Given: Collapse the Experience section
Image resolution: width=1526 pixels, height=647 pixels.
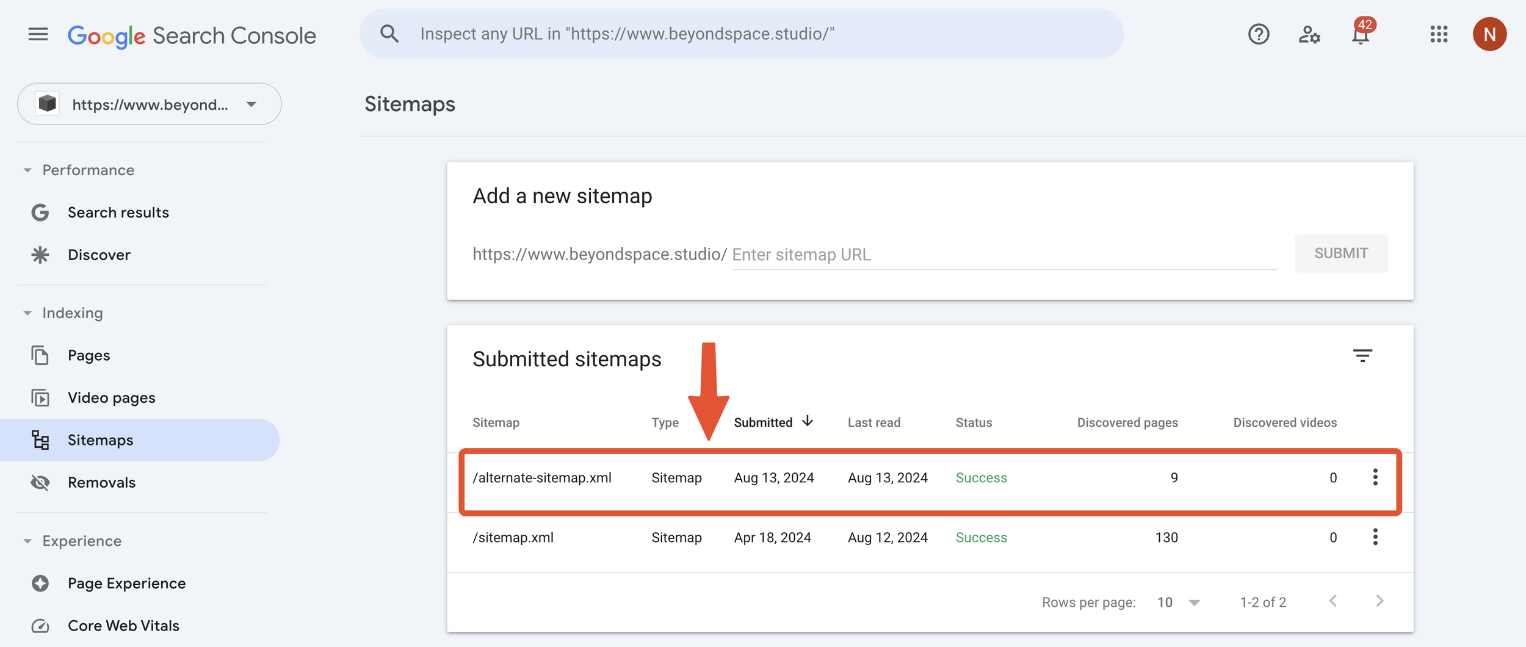Looking at the screenshot, I should point(27,541).
